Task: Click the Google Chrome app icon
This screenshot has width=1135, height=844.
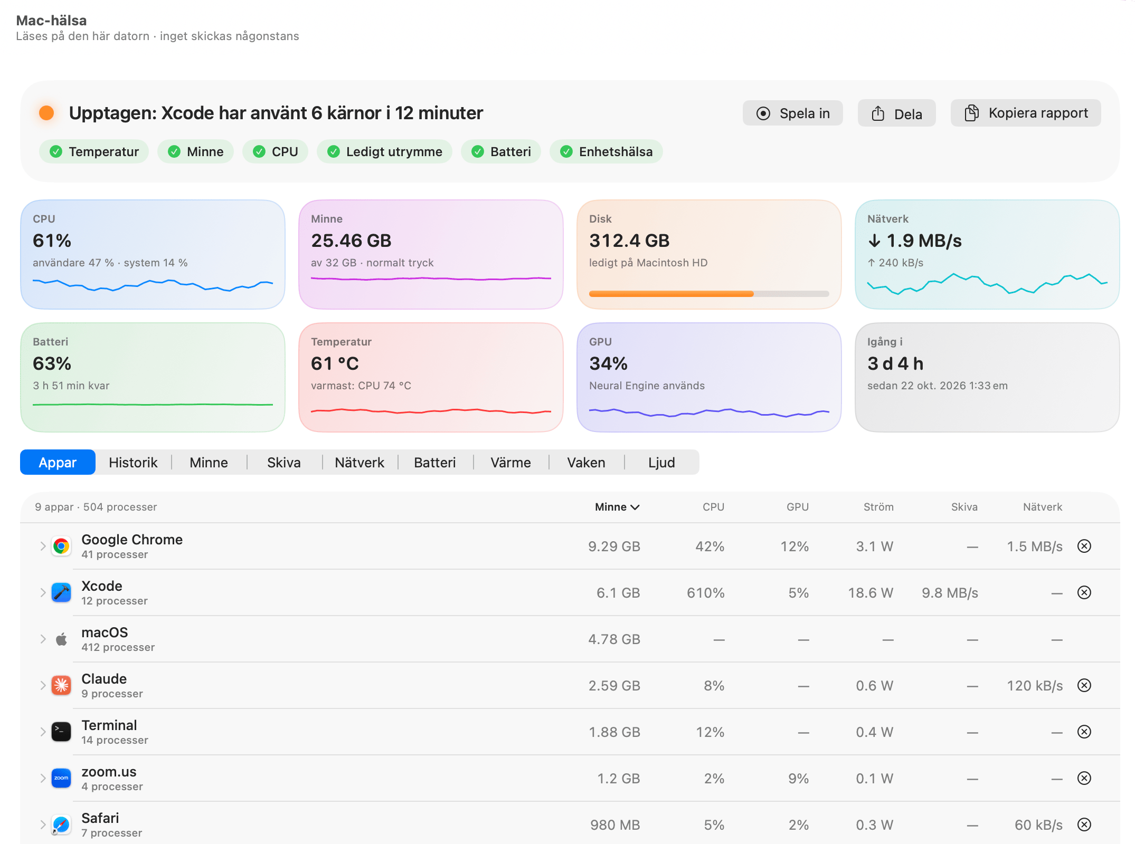Action: point(61,546)
